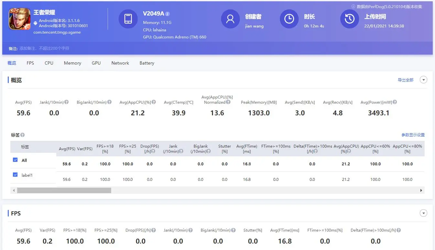The image size is (435, 250).
Task: Open help for Avg(Power)[mW] metric
Action: click(x=395, y=102)
